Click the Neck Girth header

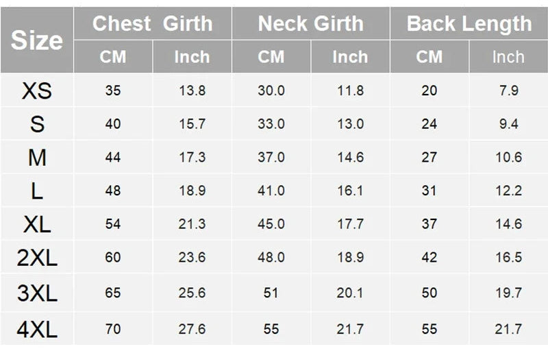click(x=310, y=24)
